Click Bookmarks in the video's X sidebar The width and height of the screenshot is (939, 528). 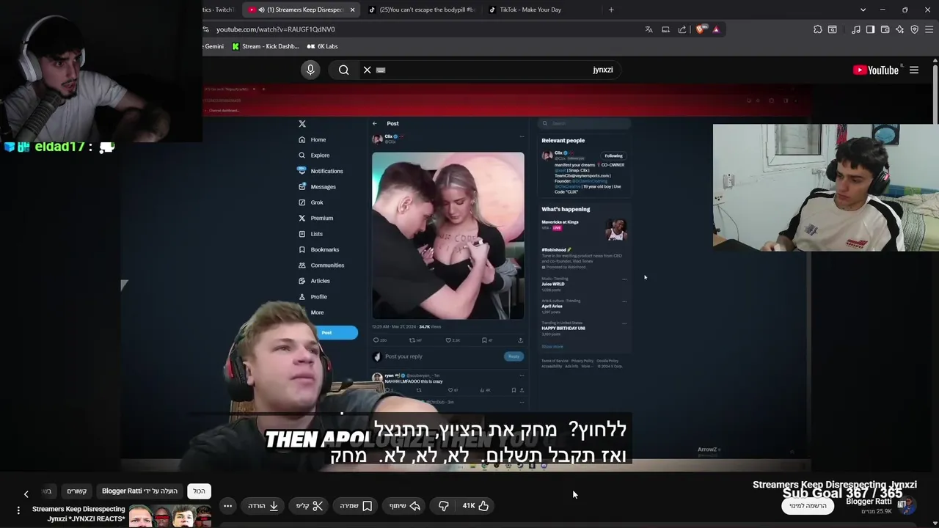pyautogui.click(x=318, y=249)
